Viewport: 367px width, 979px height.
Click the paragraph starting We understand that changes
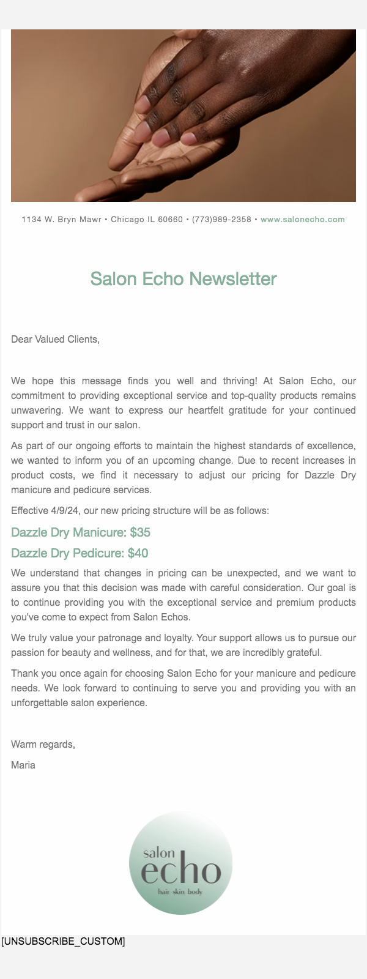click(183, 595)
